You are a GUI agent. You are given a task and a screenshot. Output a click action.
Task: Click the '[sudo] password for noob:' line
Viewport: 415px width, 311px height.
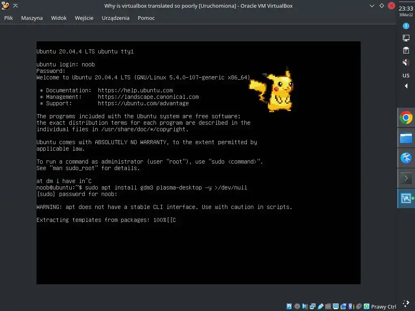77,194
